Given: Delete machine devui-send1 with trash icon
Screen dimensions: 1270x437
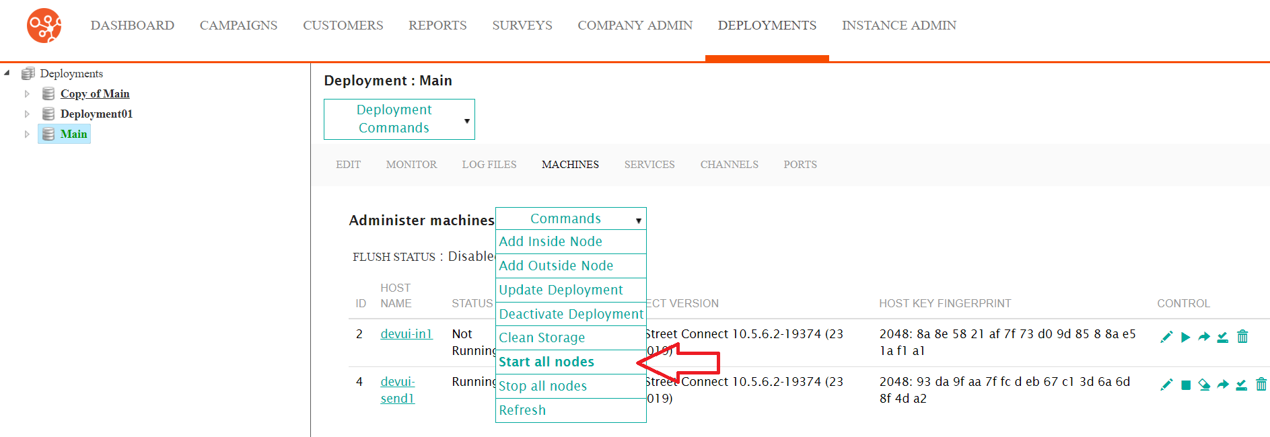Looking at the screenshot, I should point(1261,384).
